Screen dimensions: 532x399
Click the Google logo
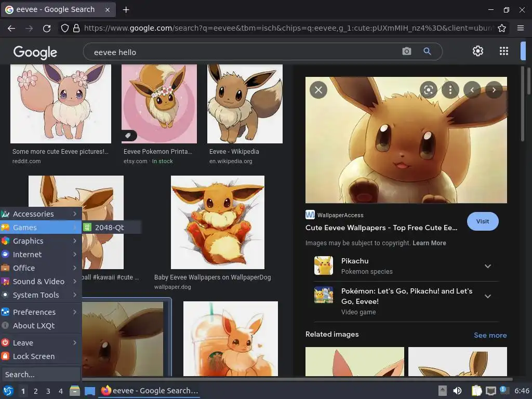[35, 52]
